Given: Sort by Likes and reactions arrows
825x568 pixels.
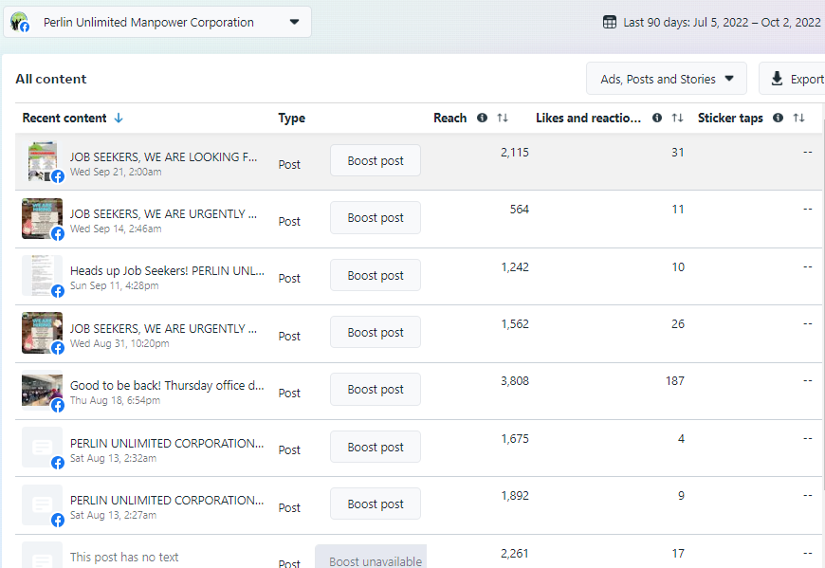Looking at the screenshot, I should (x=678, y=118).
